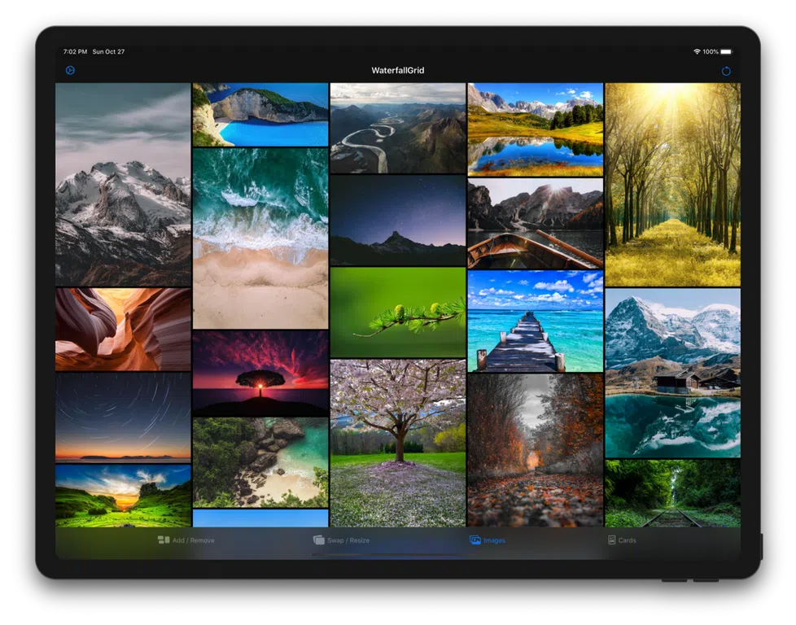Tap the battery indicator in status bar

pos(726,52)
